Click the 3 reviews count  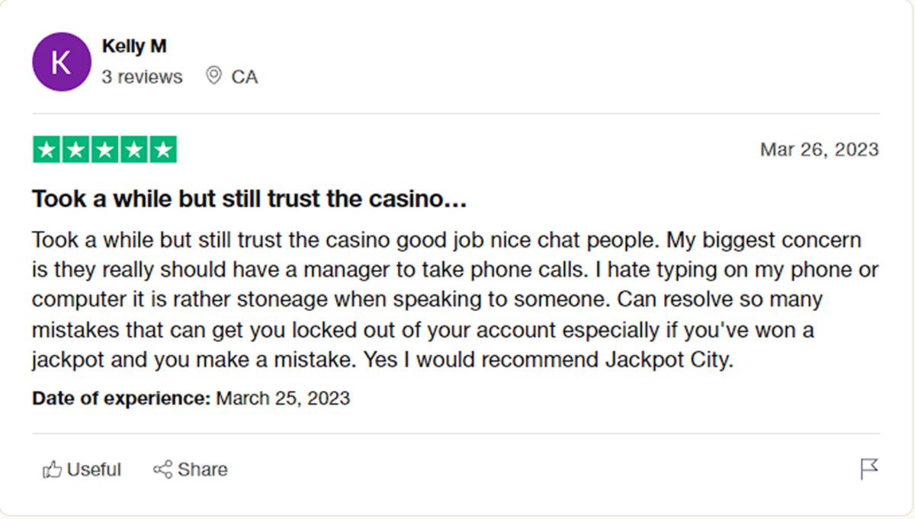(x=142, y=77)
